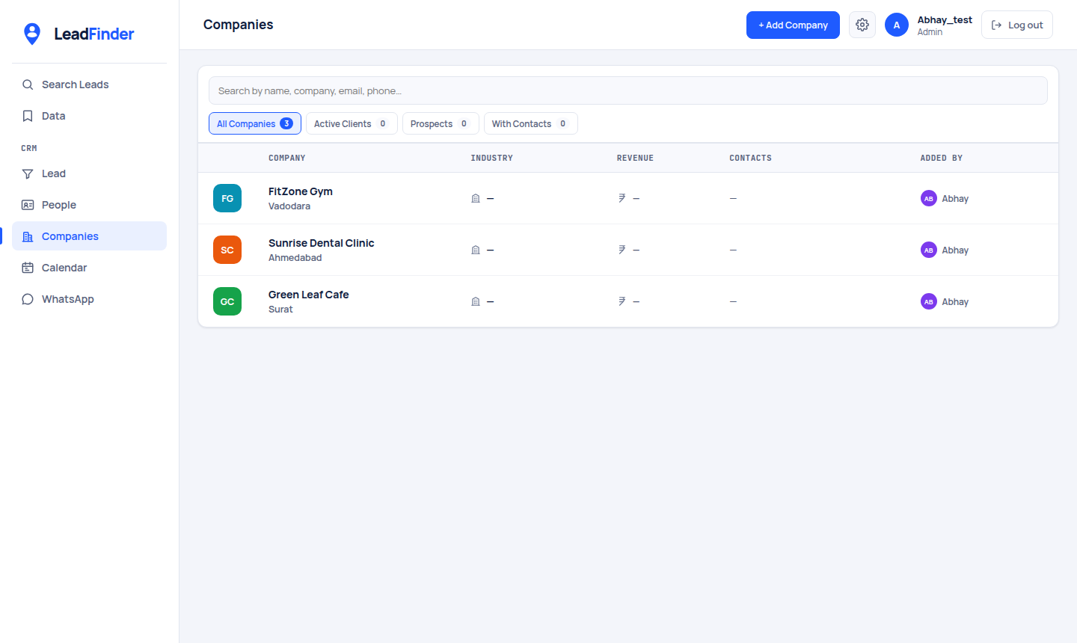Click the AB avatar in Sunrise Dental Clinic row
The image size is (1077, 643).
click(x=929, y=250)
